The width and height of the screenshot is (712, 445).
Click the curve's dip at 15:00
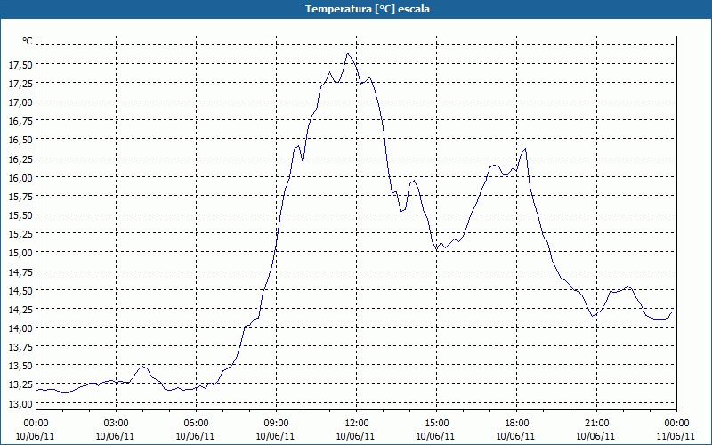pyautogui.click(x=437, y=249)
